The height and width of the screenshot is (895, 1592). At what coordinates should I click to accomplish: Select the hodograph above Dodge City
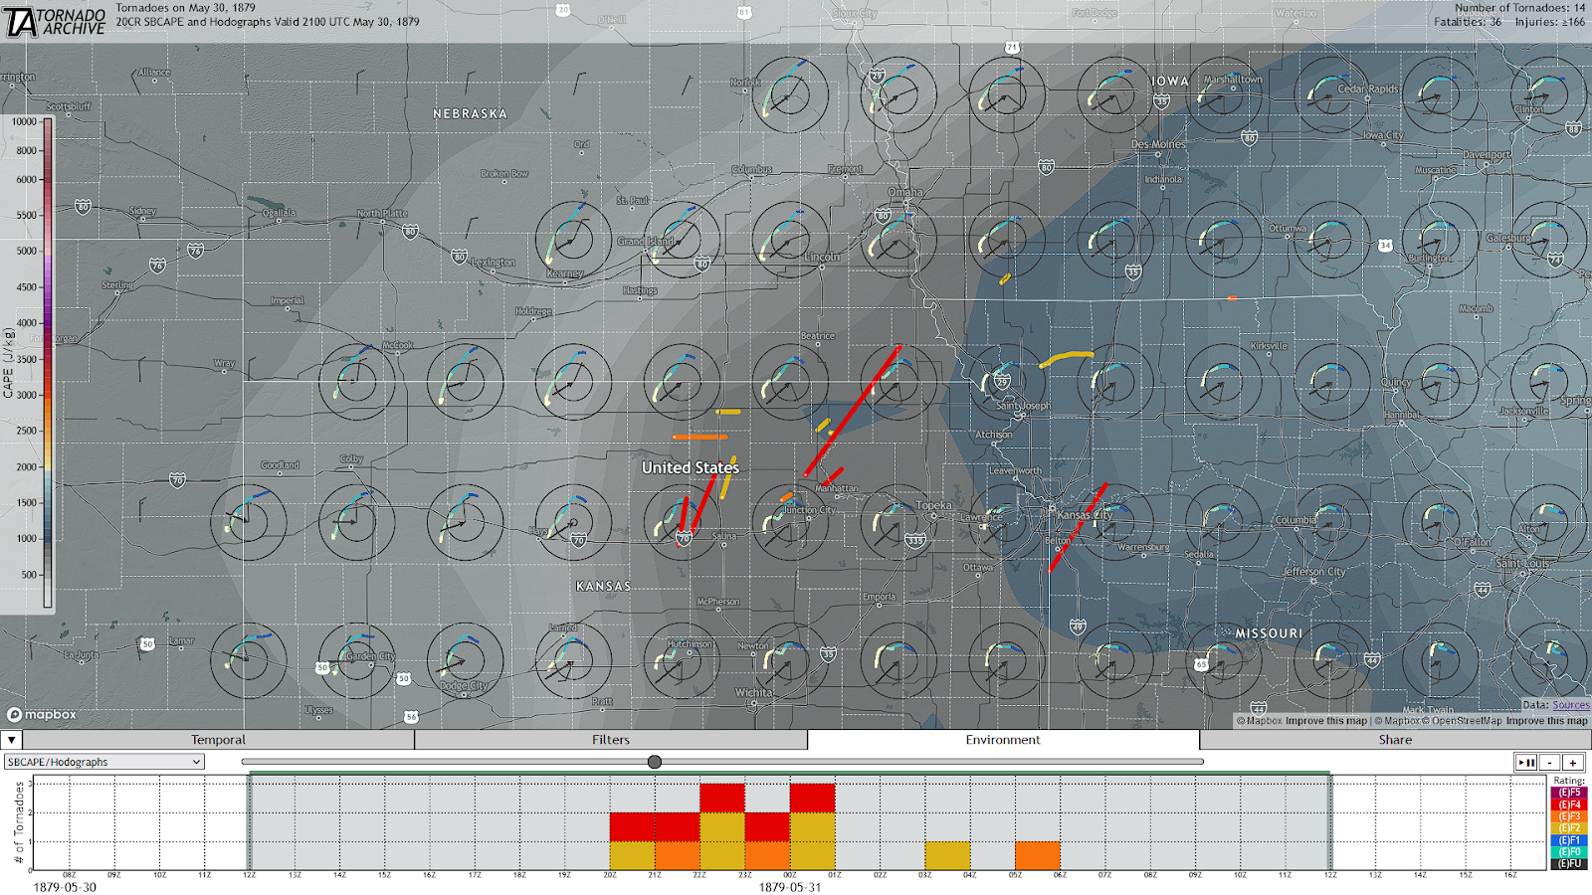(465, 661)
